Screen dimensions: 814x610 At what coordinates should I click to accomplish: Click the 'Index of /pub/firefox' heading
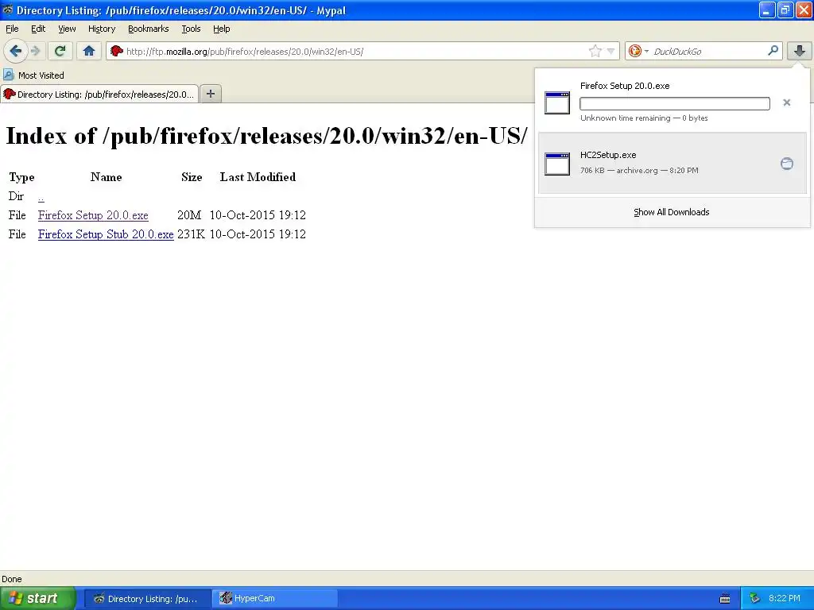coord(267,136)
